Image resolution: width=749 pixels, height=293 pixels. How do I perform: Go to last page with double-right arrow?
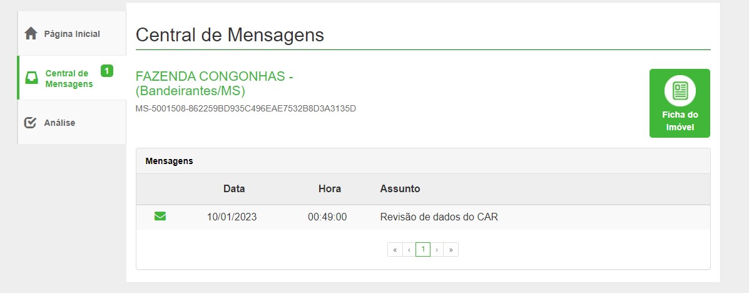[x=451, y=250]
